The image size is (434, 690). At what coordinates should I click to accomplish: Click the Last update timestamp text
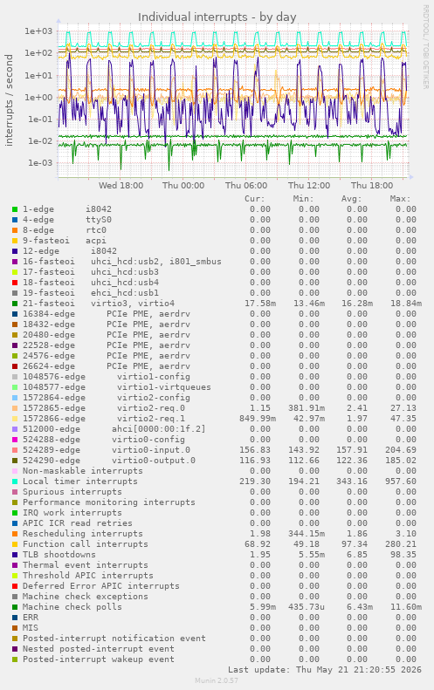[x=325, y=670]
